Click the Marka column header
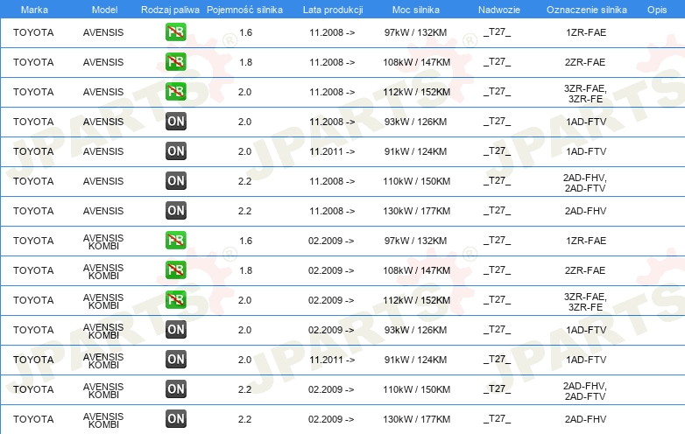This screenshot has width=685, height=434. click(34, 9)
